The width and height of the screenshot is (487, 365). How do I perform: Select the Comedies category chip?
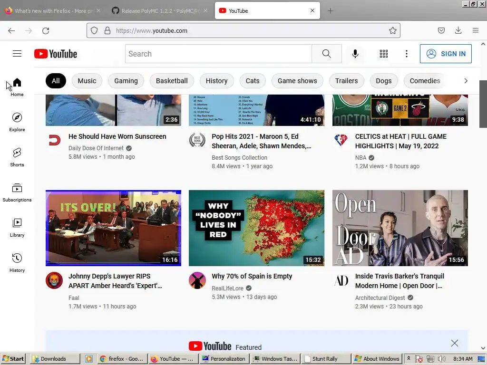coord(425,81)
